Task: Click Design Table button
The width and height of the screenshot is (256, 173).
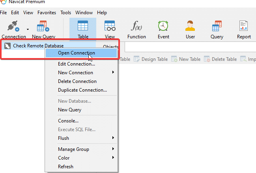Action: (152, 59)
